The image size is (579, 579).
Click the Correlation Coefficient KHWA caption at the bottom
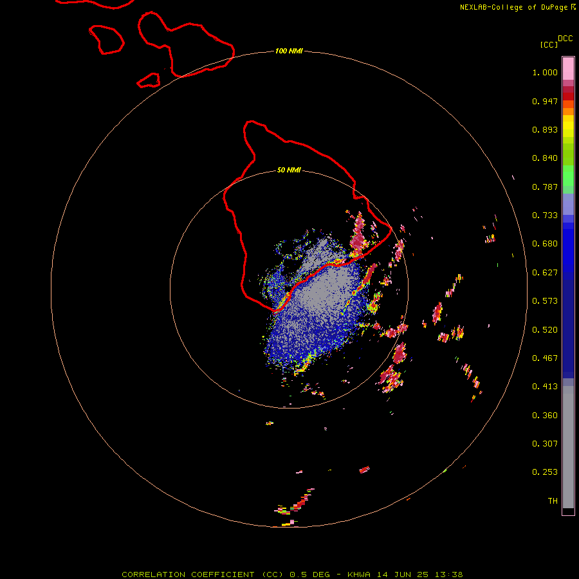[292, 574]
